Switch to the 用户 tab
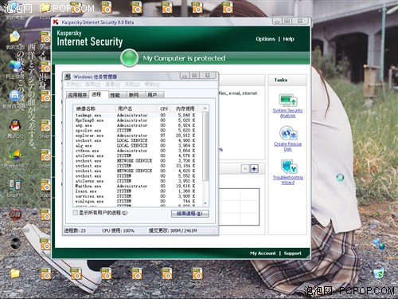398x299 pixels. (x=154, y=95)
